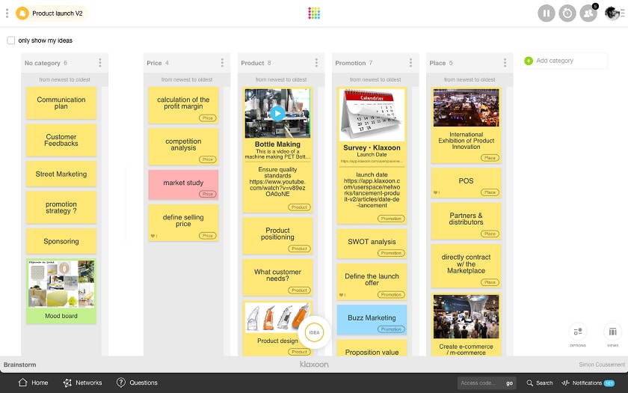Open the Place column options menu
The image size is (628, 393).
click(x=505, y=63)
